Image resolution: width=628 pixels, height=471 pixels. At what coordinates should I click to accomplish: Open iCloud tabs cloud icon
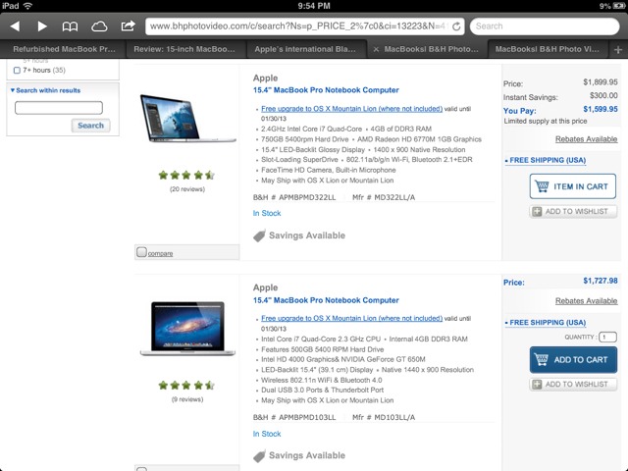99,26
